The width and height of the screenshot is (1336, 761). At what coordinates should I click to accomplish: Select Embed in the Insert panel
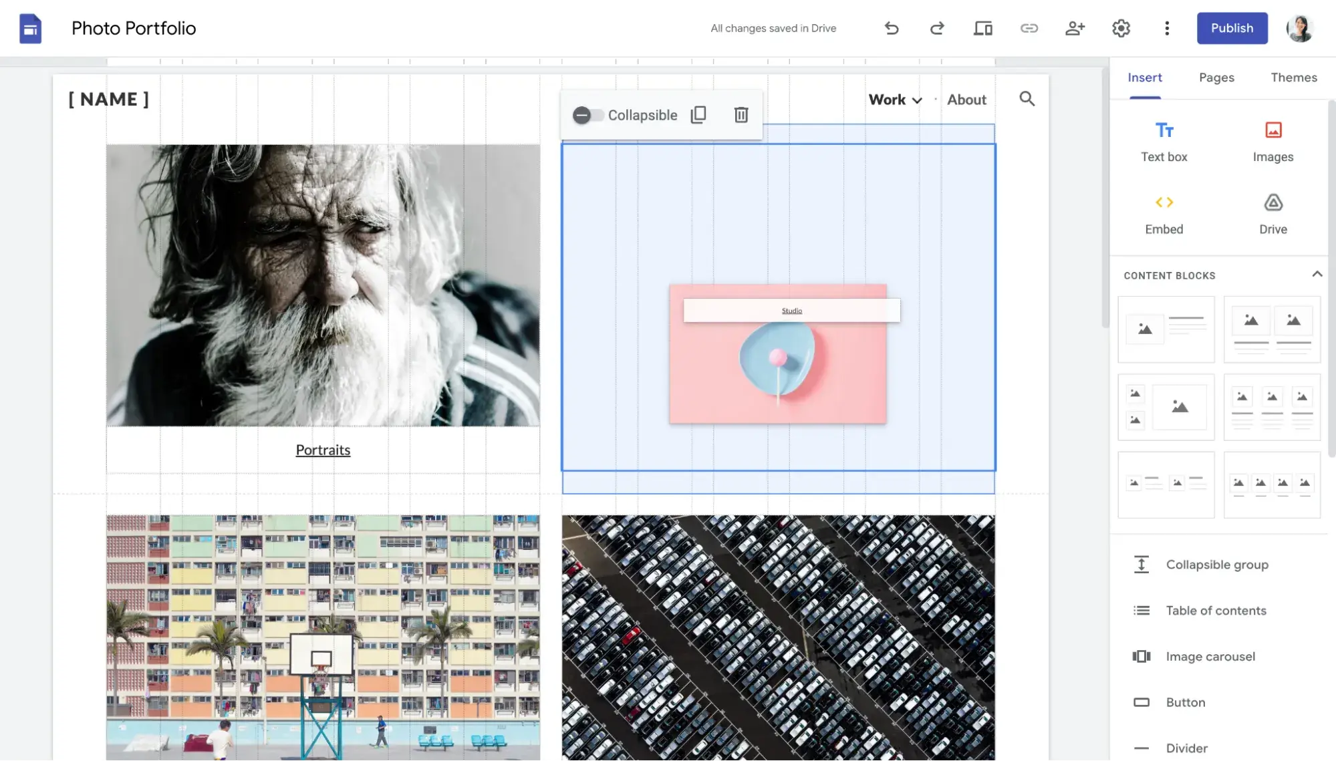click(x=1164, y=212)
